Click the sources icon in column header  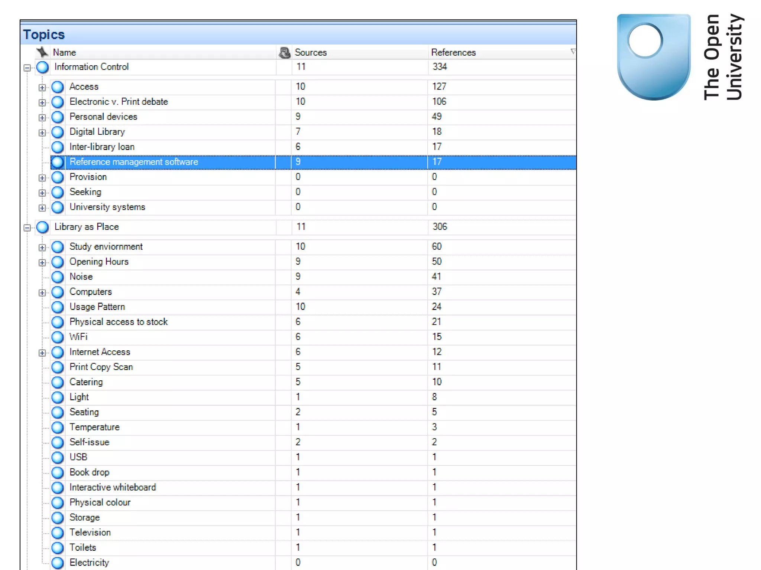pos(285,52)
